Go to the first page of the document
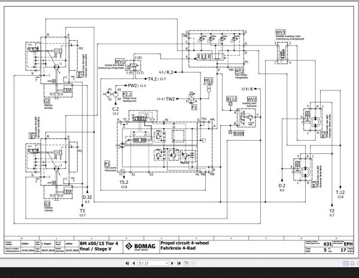This screenshot has width=359, height=278. (127, 264)
